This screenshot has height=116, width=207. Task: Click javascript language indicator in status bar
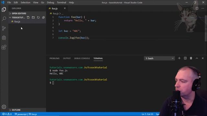21,114
